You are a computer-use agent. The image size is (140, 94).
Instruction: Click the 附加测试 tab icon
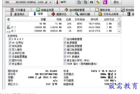[123, 10]
